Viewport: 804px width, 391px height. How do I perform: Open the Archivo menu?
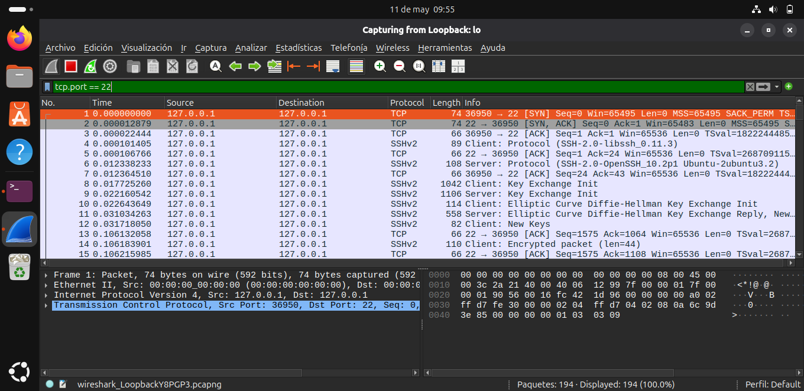click(60, 48)
